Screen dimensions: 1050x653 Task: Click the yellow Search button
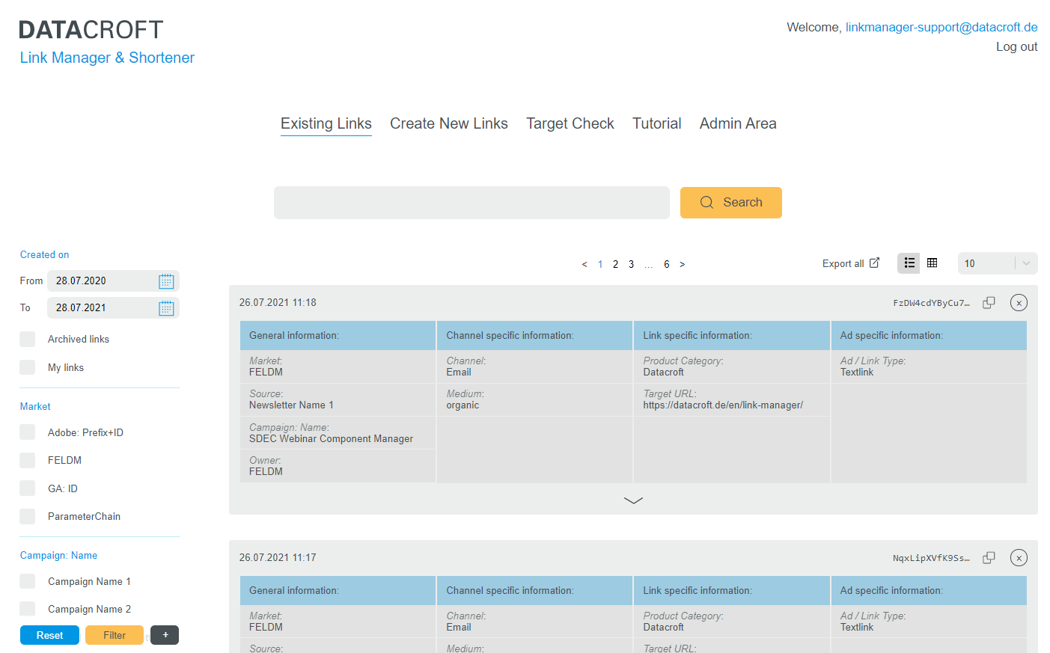pos(731,203)
